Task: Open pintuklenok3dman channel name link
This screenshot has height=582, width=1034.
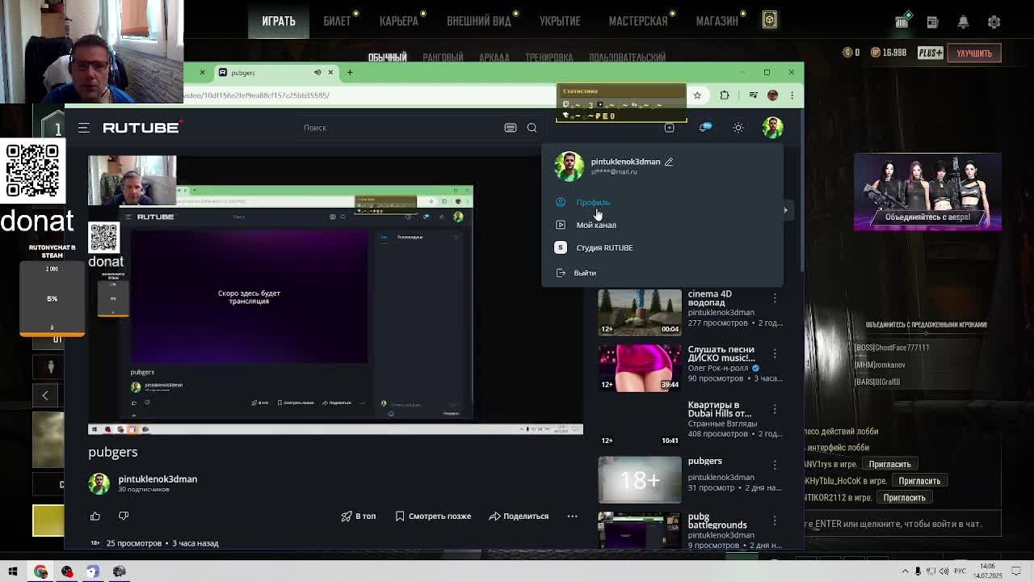Action: 158,479
